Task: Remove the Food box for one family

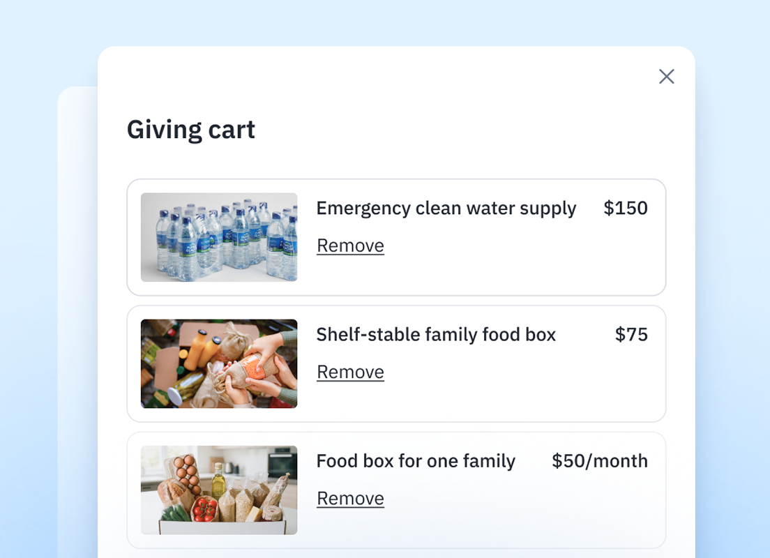Action: click(350, 498)
